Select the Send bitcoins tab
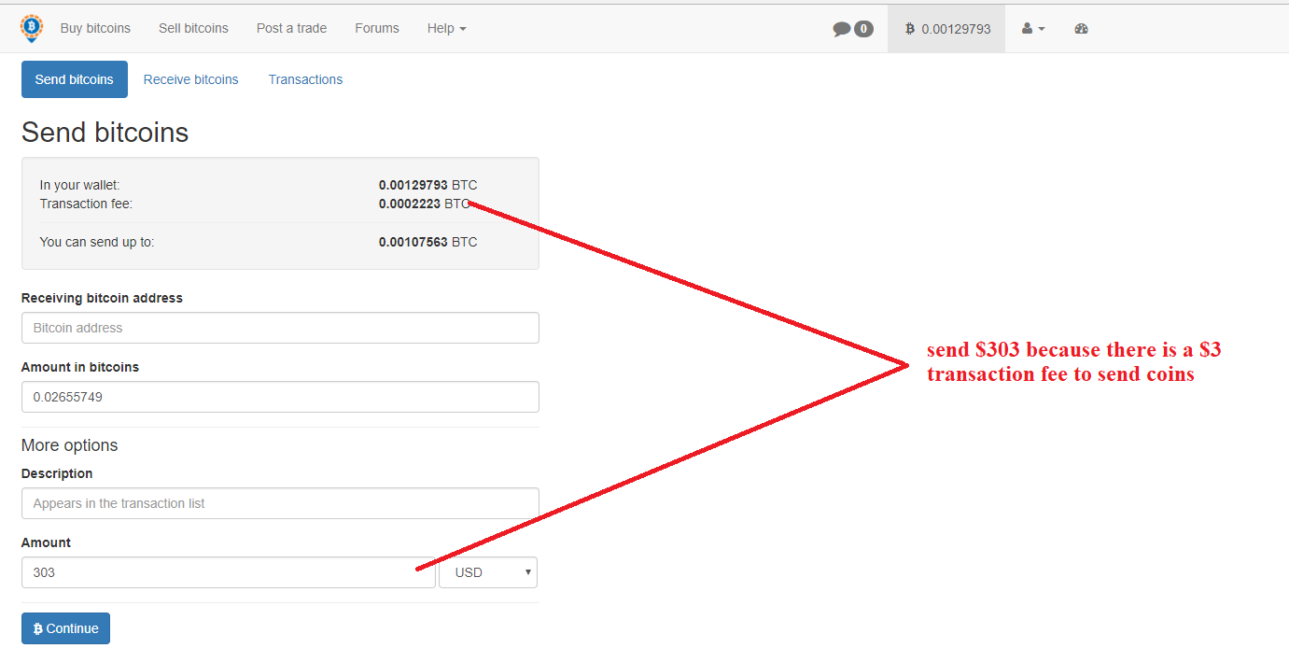The image size is (1289, 662). tap(75, 79)
